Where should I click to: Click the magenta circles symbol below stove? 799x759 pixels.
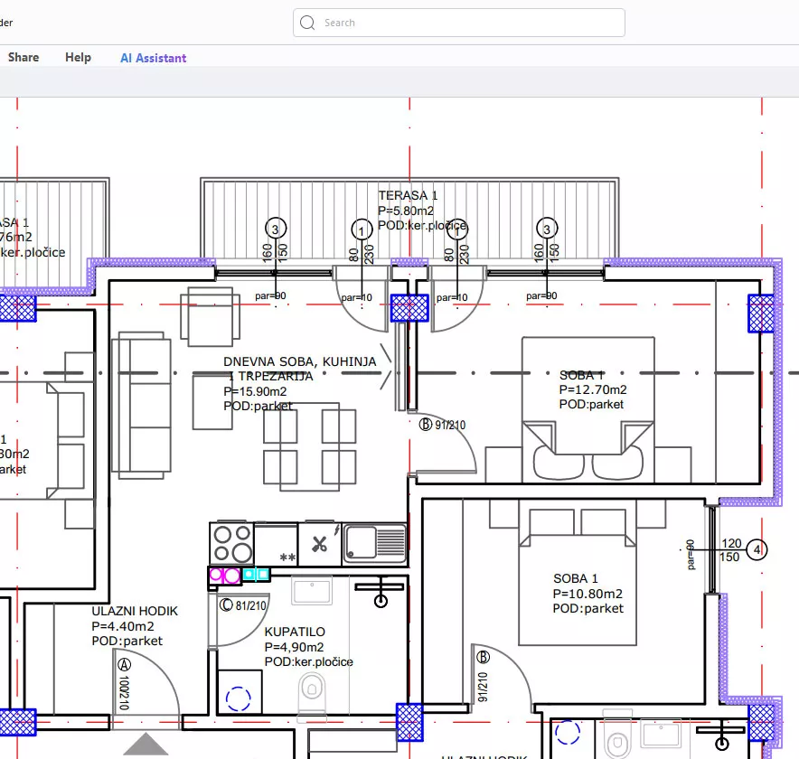(225, 576)
